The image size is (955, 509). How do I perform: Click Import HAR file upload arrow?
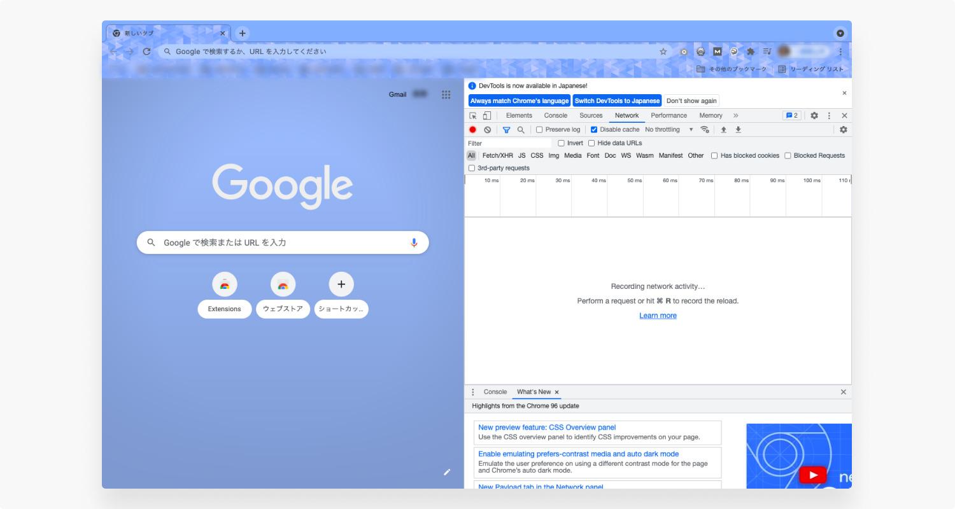pyautogui.click(x=723, y=130)
